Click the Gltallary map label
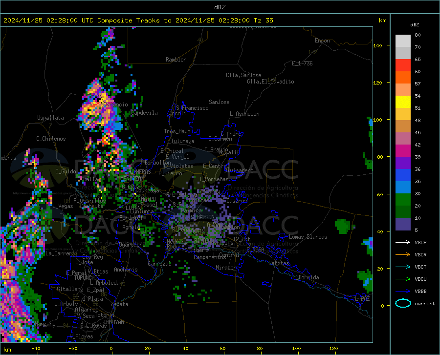Image resolution: width=440 pixels, height=355 pixels. (x=70, y=289)
